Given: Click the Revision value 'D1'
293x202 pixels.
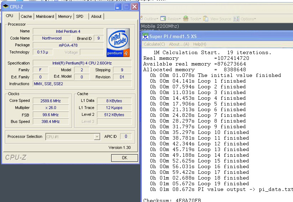Looking at the screenshot, I should pyautogui.click(x=122, y=77).
